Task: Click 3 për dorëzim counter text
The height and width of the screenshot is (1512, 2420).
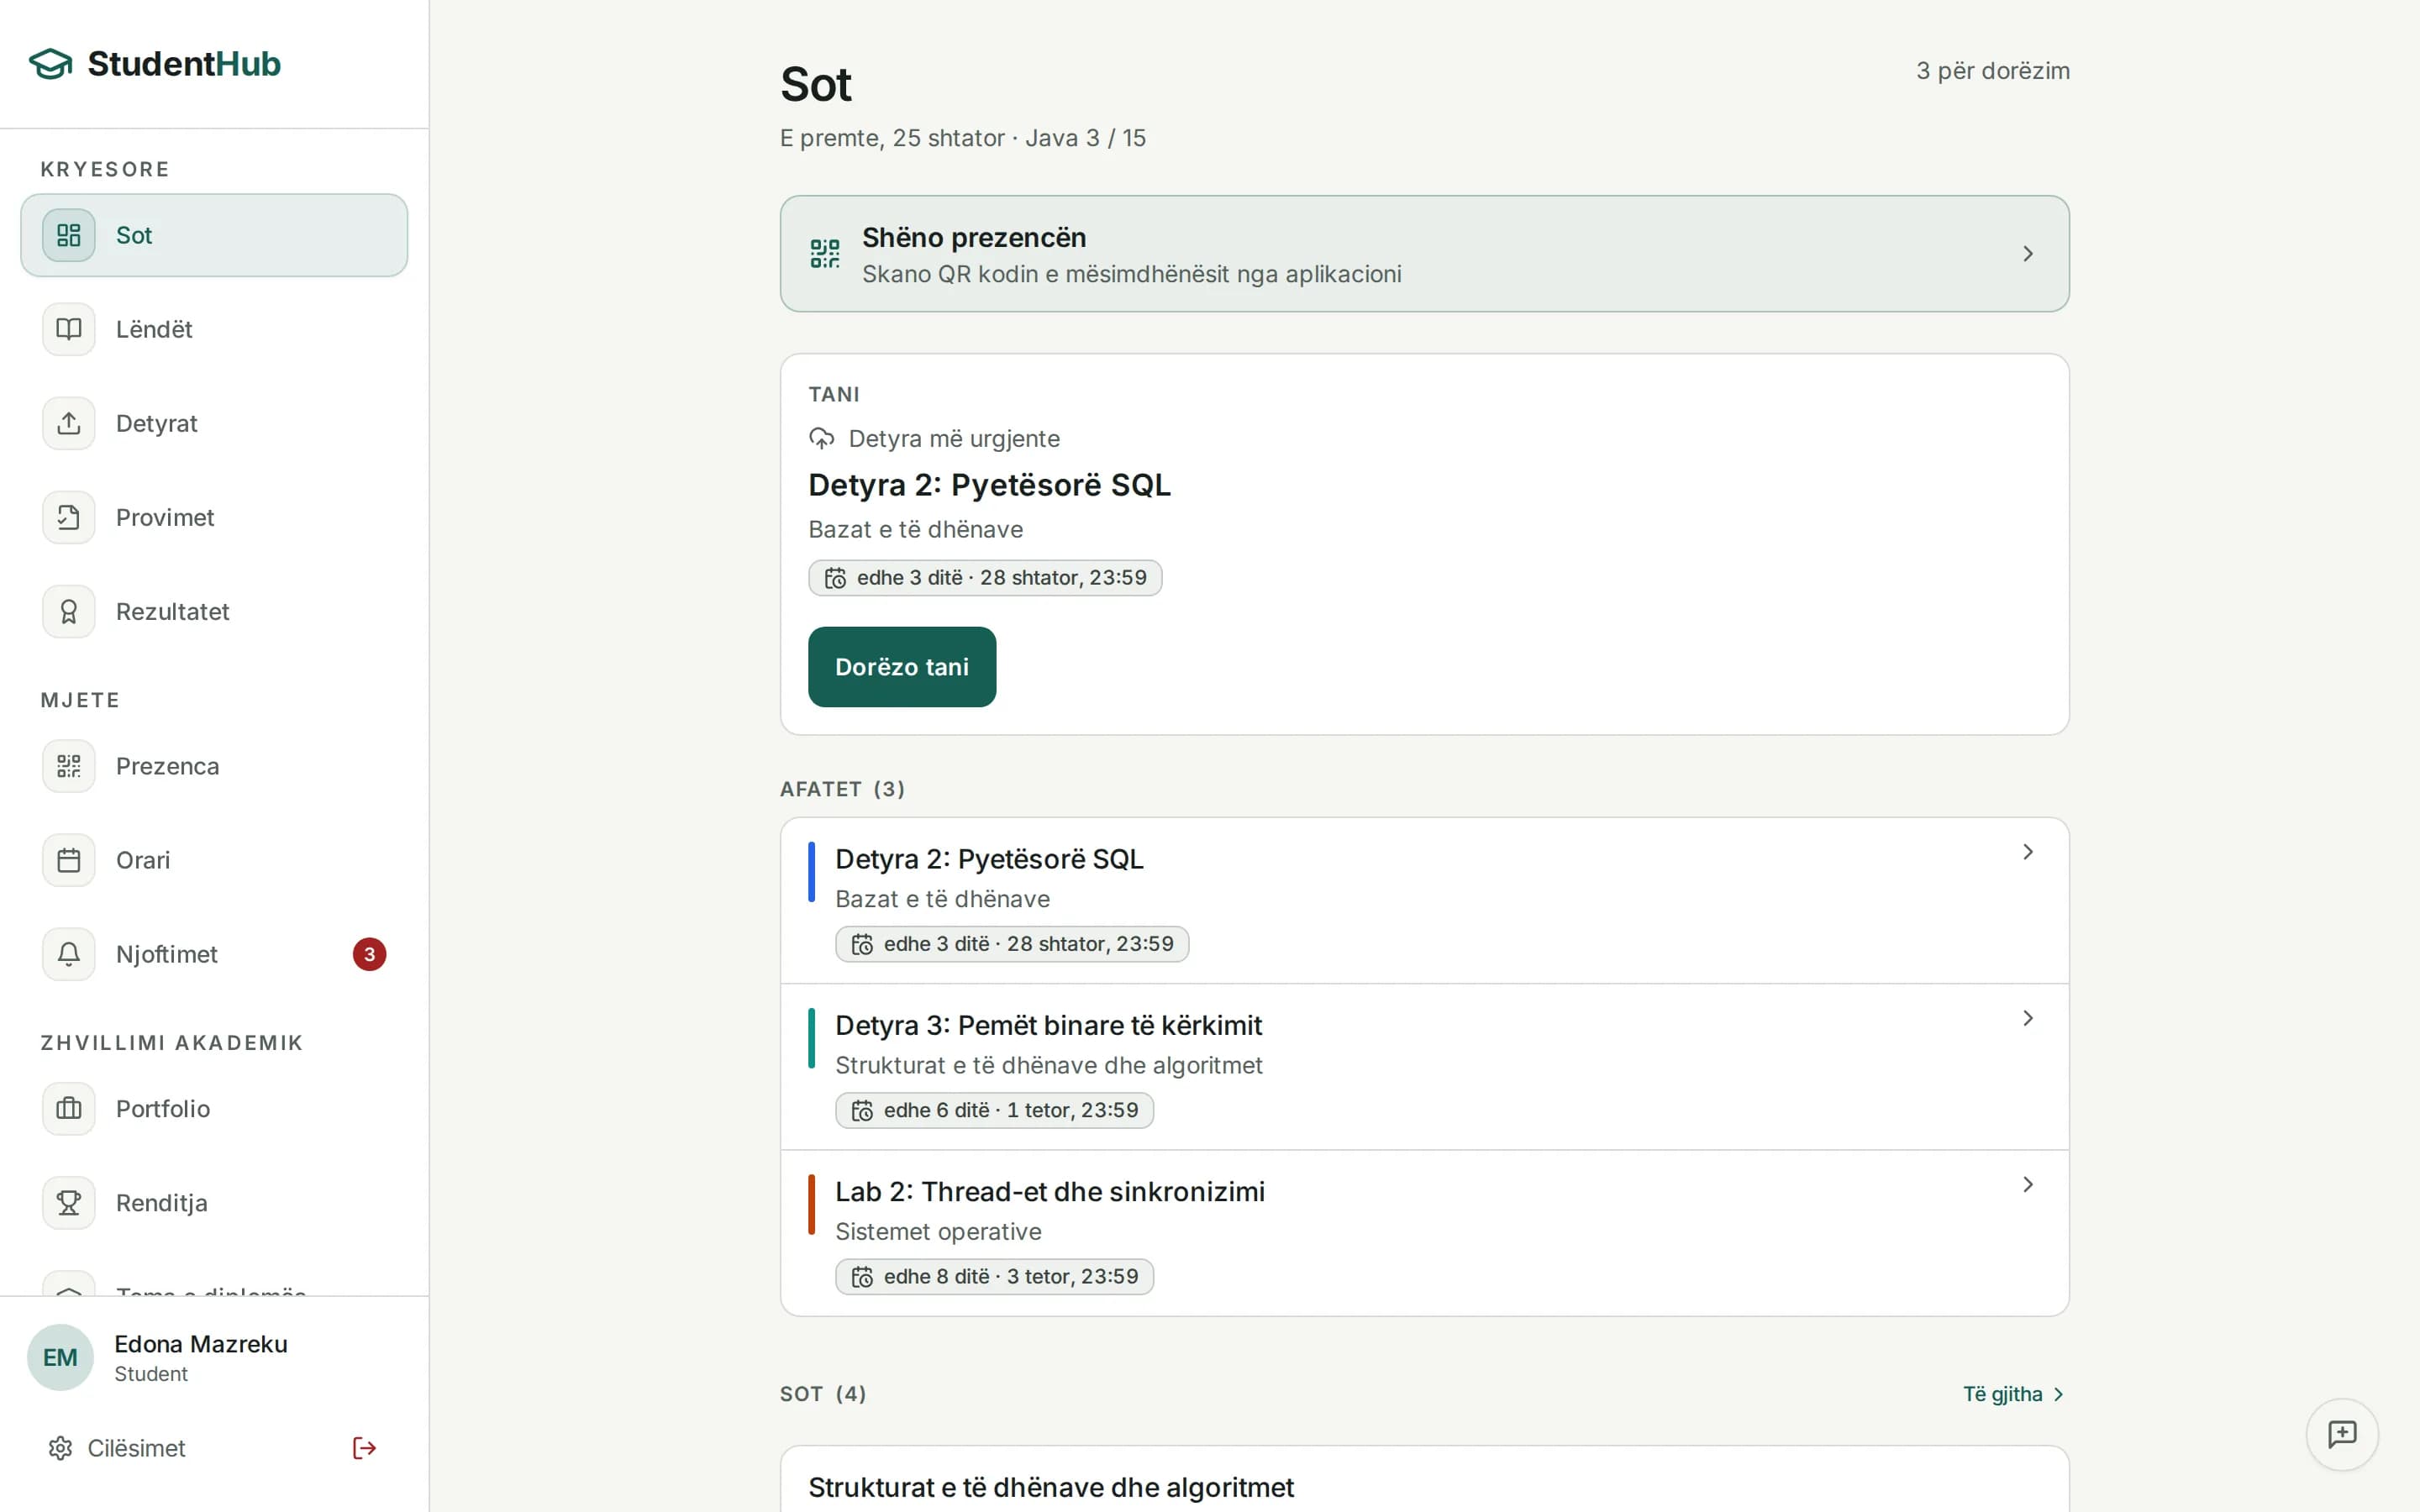Action: [1992, 71]
